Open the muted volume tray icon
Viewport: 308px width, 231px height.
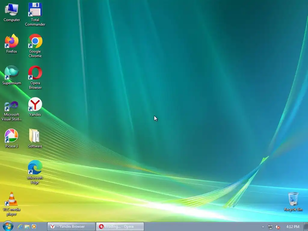point(278,227)
